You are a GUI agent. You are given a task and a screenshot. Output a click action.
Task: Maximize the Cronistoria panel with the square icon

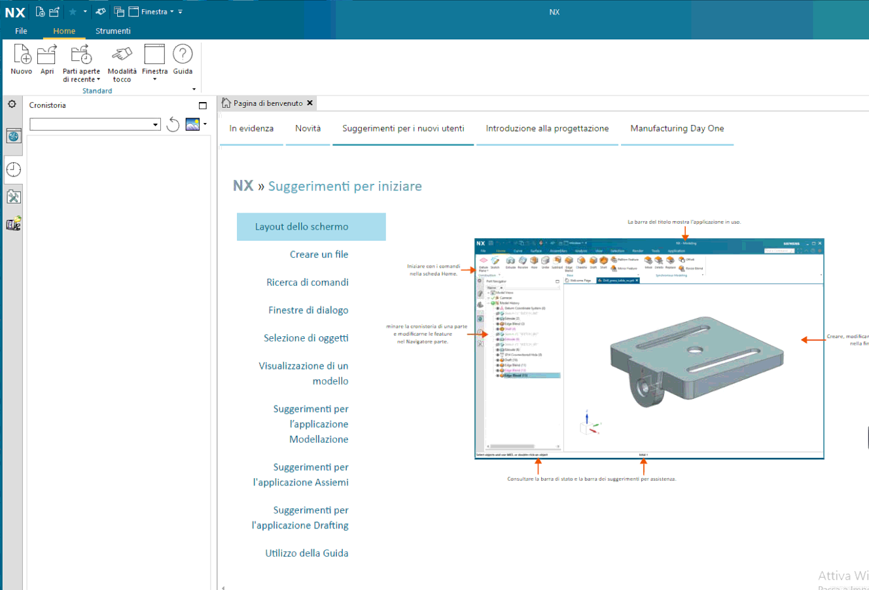pos(203,105)
